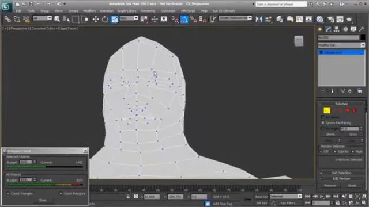369x207 pixels.
Task: Select the Select and Link tool
Action: (x=7, y=19)
